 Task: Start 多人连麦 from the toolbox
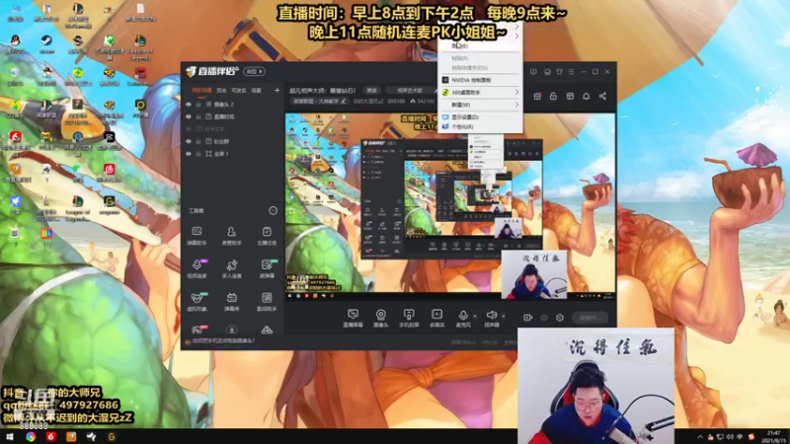[231, 268]
